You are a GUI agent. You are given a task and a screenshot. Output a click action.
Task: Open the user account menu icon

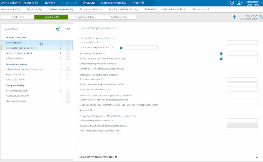click(x=239, y=3)
